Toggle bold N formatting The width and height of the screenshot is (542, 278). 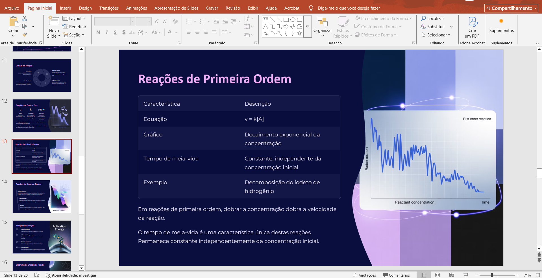pos(98,32)
